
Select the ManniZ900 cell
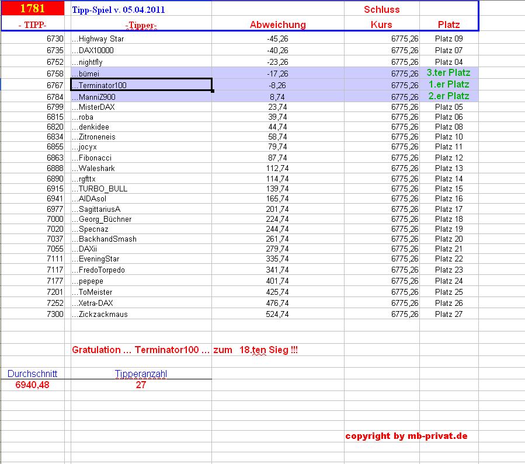click(141, 97)
